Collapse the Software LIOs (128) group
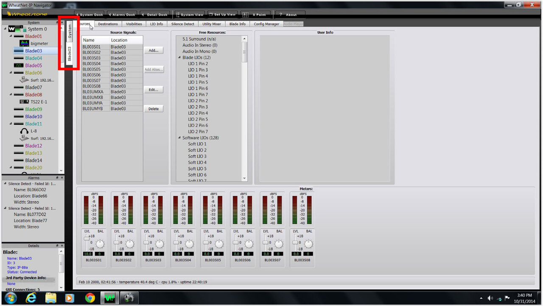This screenshot has width=543, height=306. point(179,138)
